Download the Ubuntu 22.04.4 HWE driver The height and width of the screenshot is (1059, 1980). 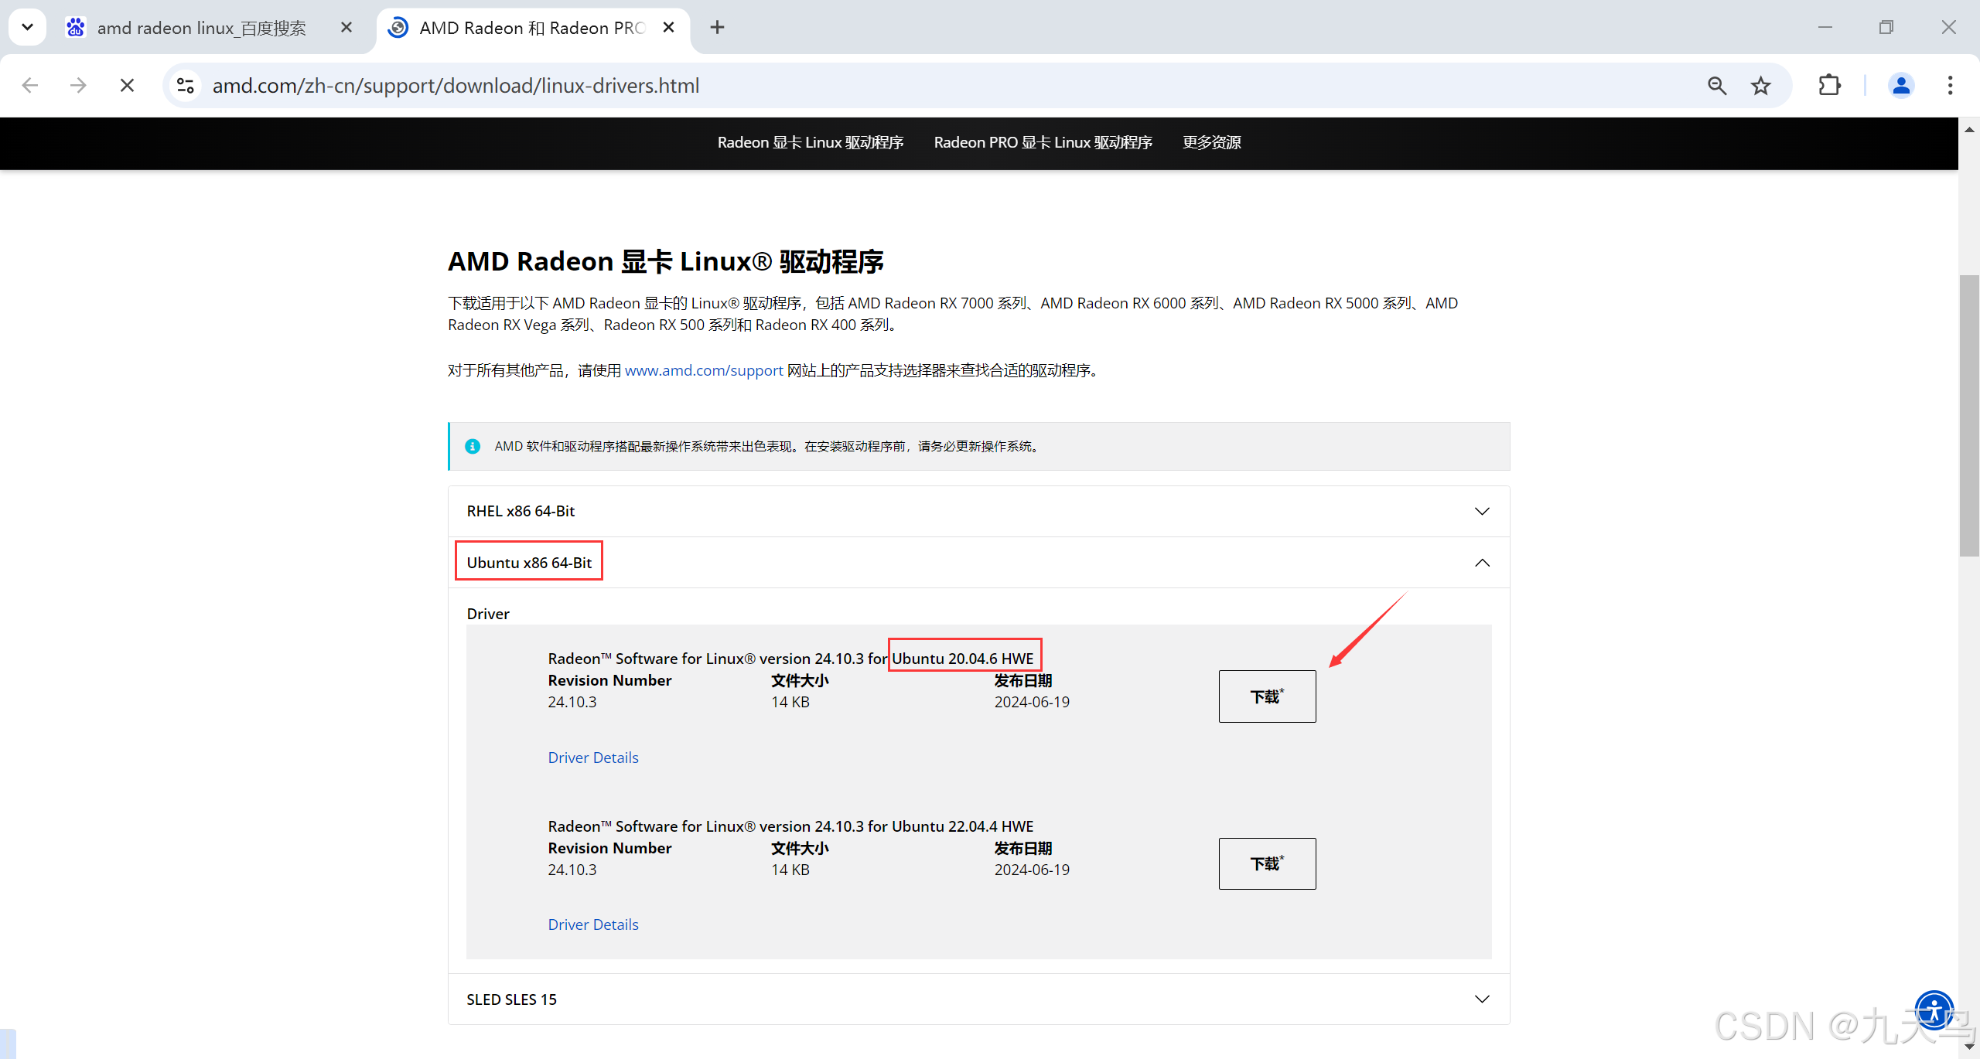pyautogui.click(x=1267, y=863)
